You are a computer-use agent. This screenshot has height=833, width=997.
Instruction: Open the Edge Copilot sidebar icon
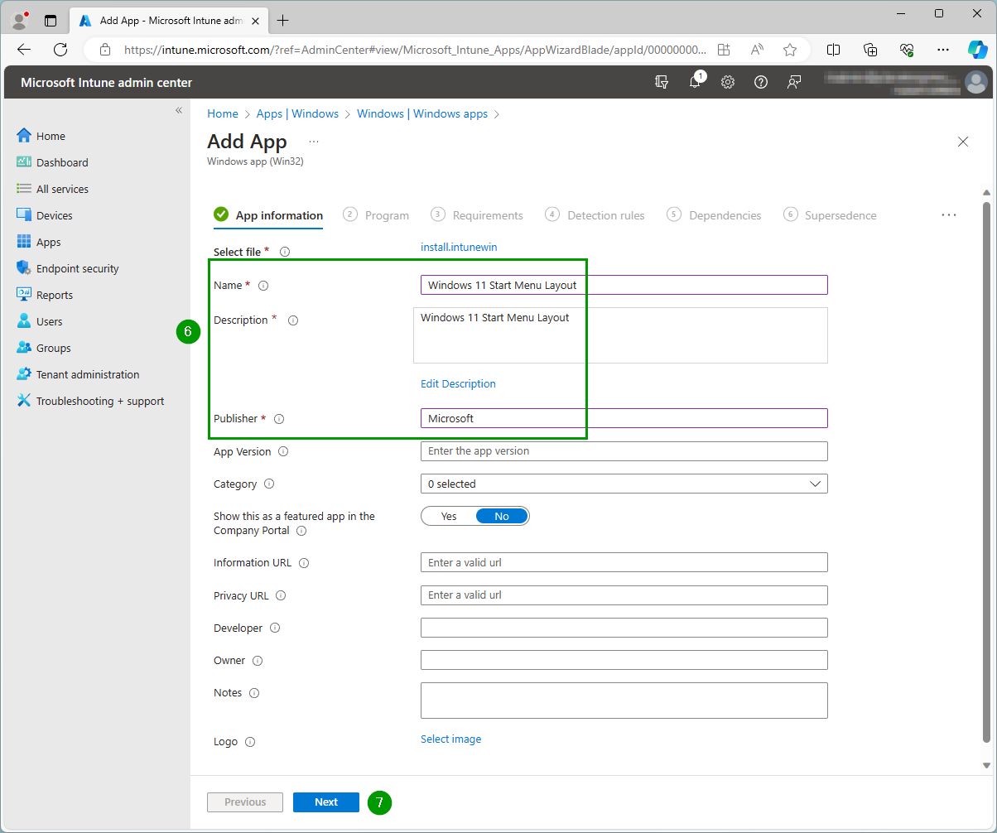coord(978,50)
